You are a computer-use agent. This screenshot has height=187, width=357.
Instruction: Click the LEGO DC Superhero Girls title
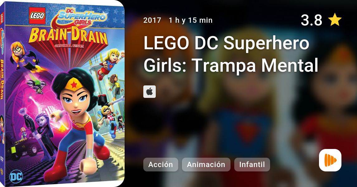point(231,54)
